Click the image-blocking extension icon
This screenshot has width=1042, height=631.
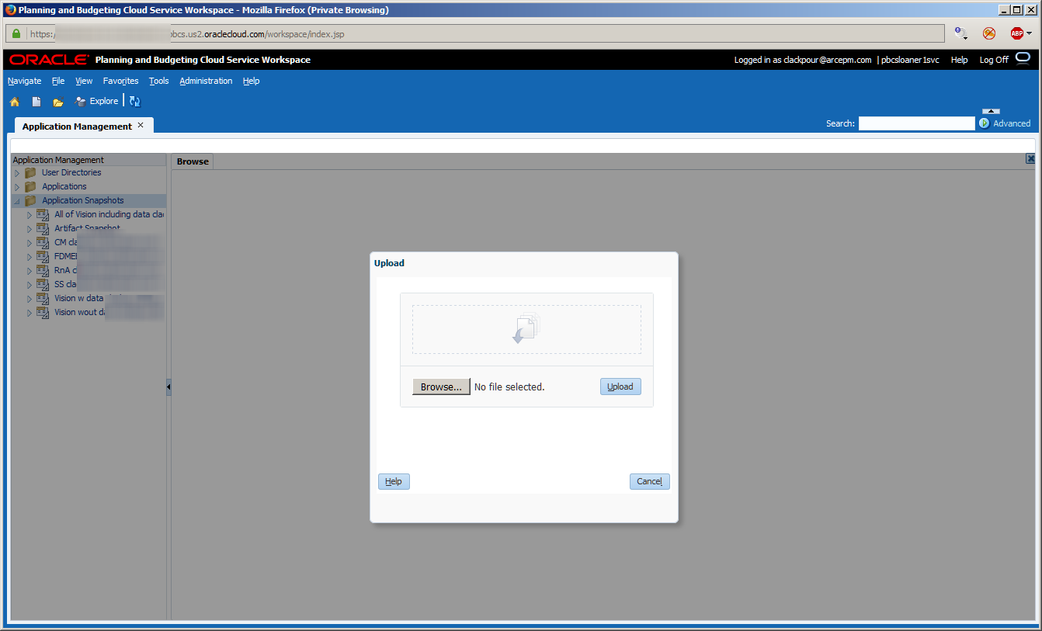pos(988,33)
